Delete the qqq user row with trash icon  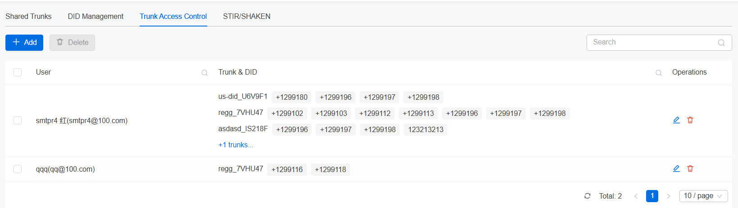(x=690, y=168)
